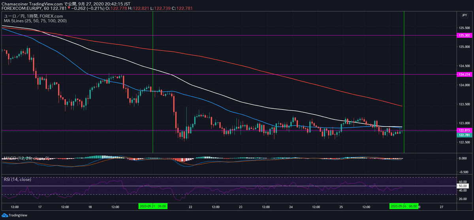Click date 27 on the time axis

pos(441,206)
